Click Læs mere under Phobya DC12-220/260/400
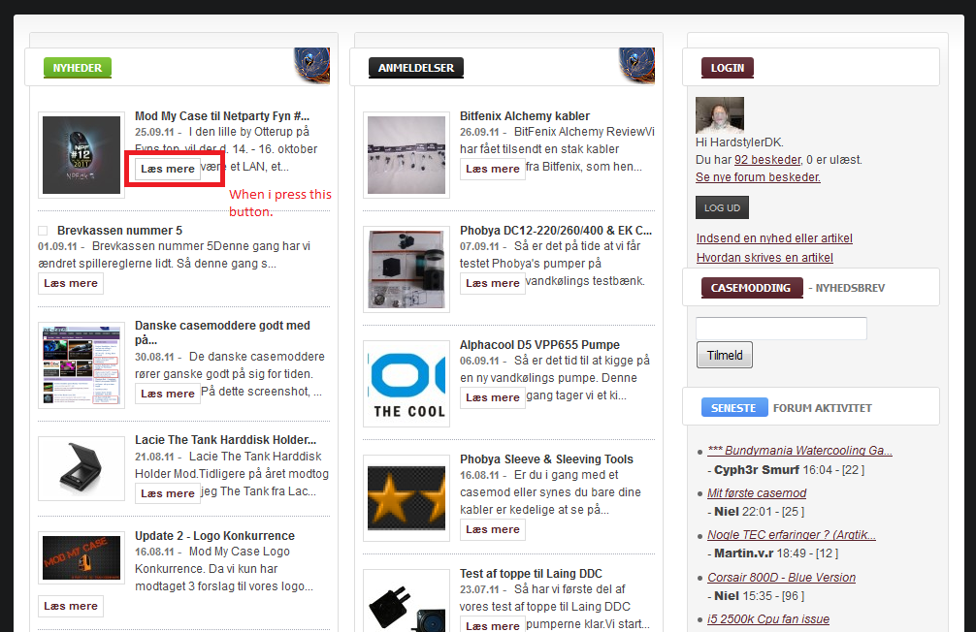This screenshot has width=976, height=632. tap(492, 283)
